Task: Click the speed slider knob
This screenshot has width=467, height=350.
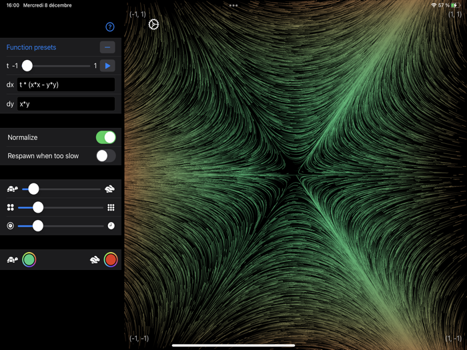Action: pos(33,189)
